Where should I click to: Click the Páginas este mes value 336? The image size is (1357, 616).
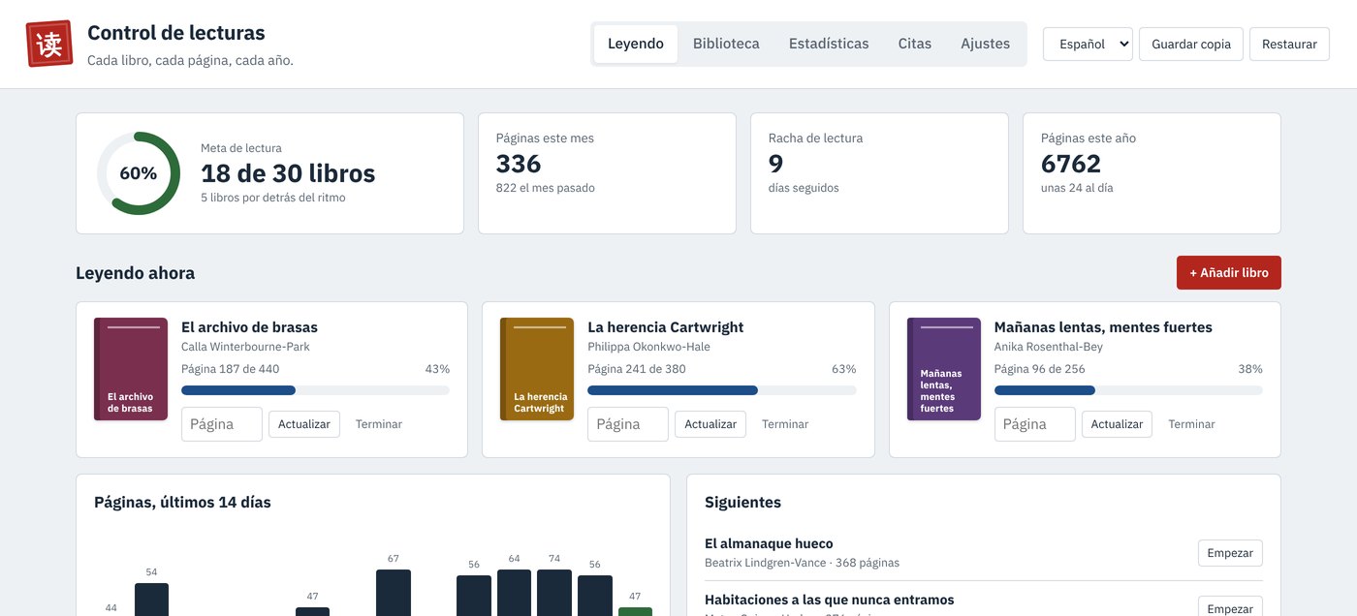[x=519, y=164]
